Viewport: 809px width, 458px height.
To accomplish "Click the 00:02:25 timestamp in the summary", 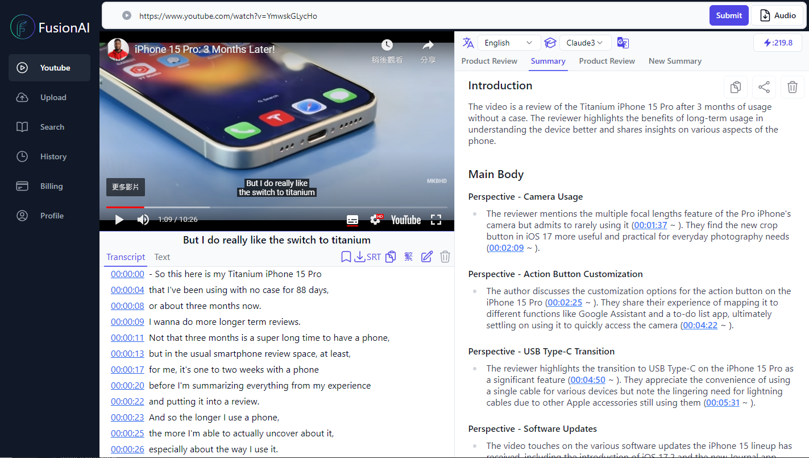I will [x=565, y=303].
